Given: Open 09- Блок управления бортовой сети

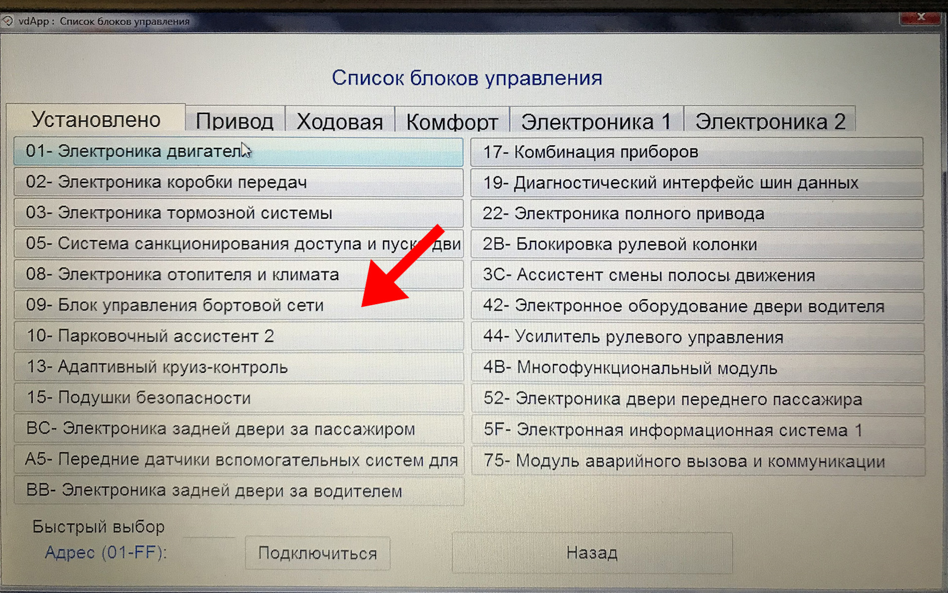Looking at the screenshot, I should coord(238,305).
